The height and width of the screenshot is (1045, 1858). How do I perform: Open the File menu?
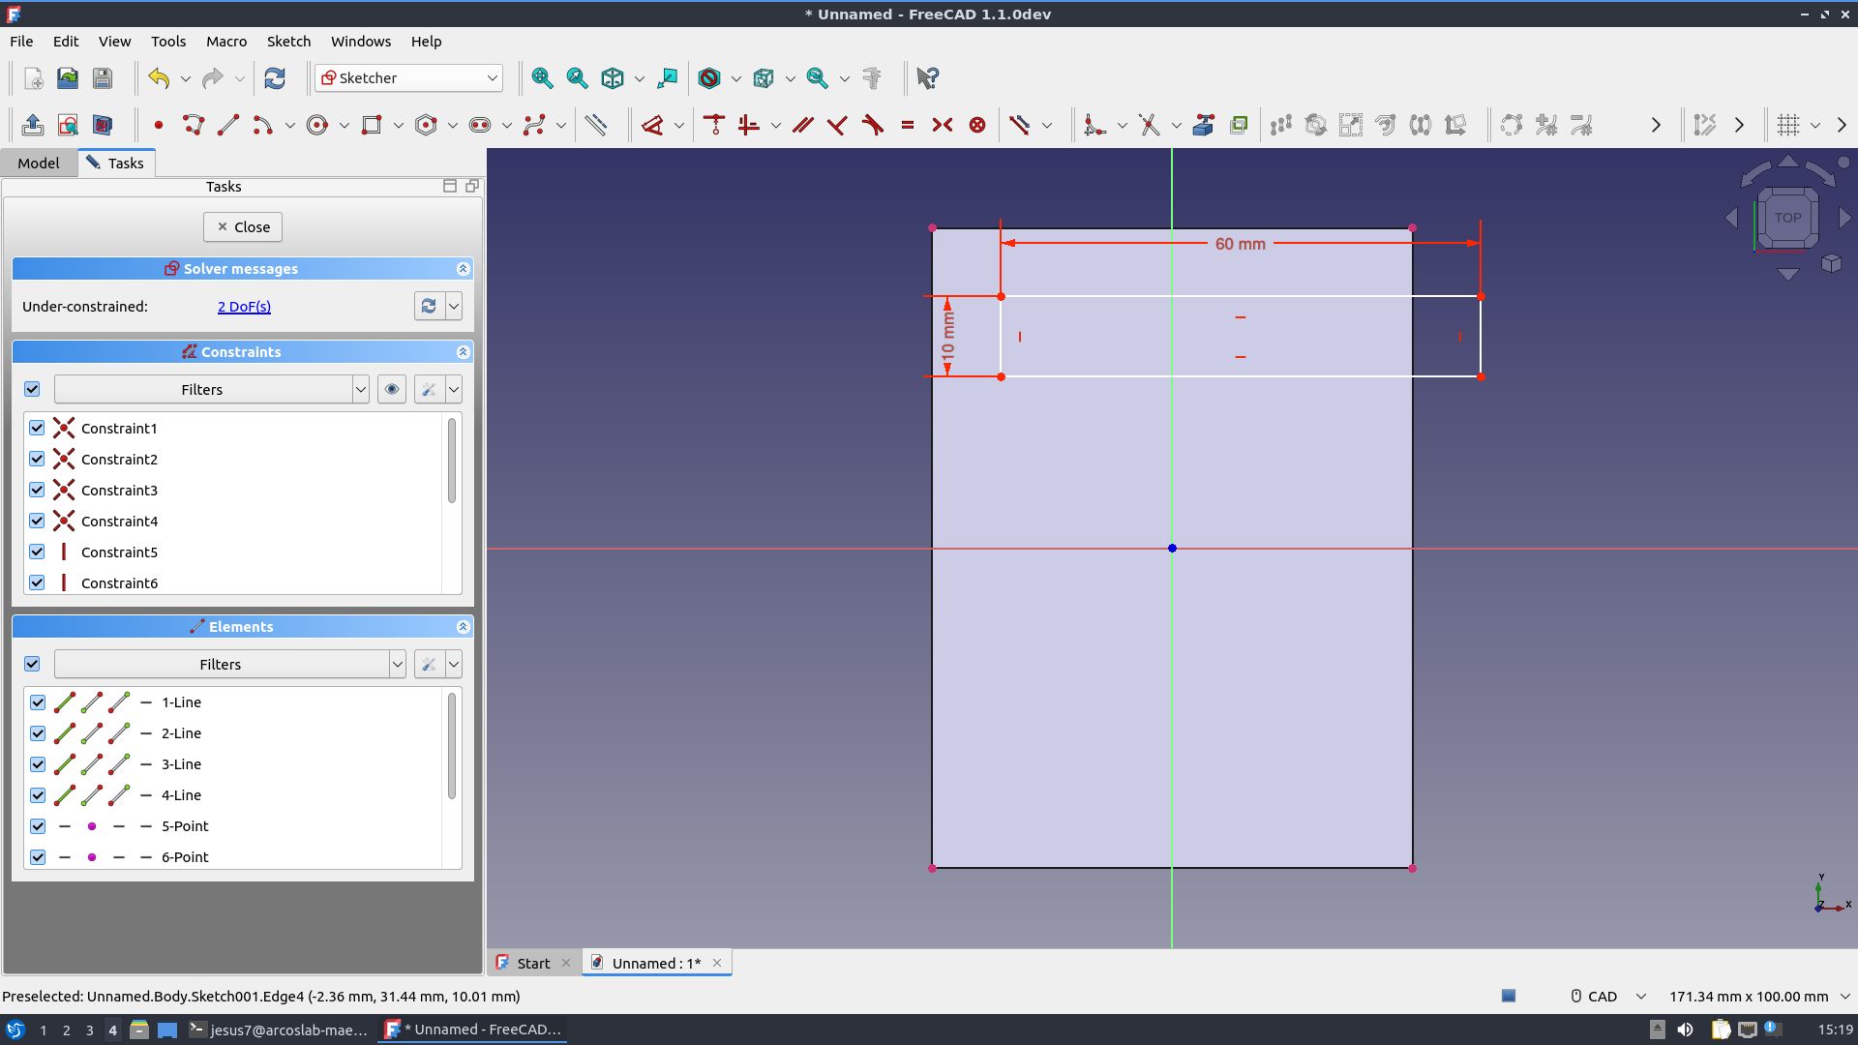[x=21, y=42]
